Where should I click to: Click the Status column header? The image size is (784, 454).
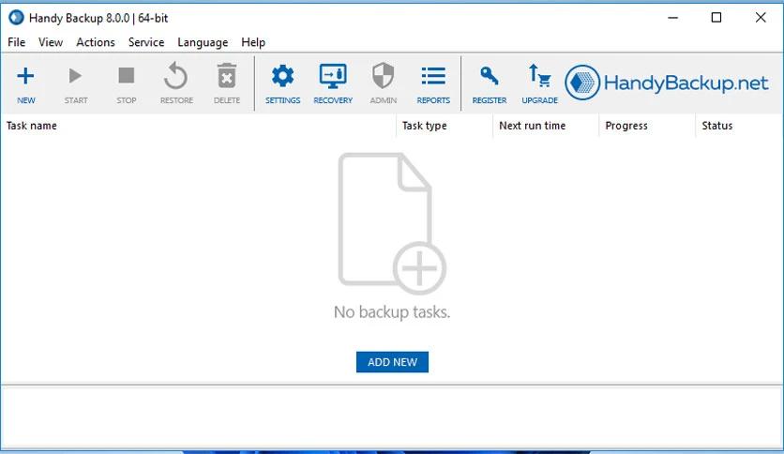pos(739,126)
